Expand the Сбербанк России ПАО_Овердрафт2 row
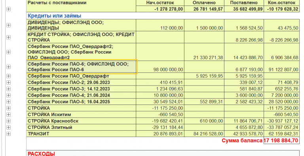304x156 pixels. [x=8, y=52]
